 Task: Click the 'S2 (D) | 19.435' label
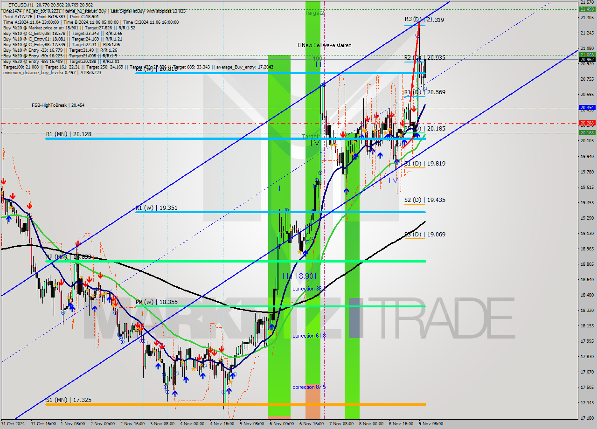[x=424, y=200]
